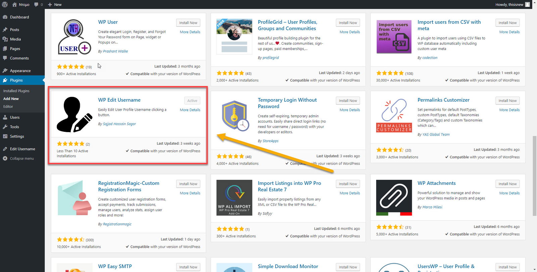Select Add New plugins submenu

coord(11,99)
